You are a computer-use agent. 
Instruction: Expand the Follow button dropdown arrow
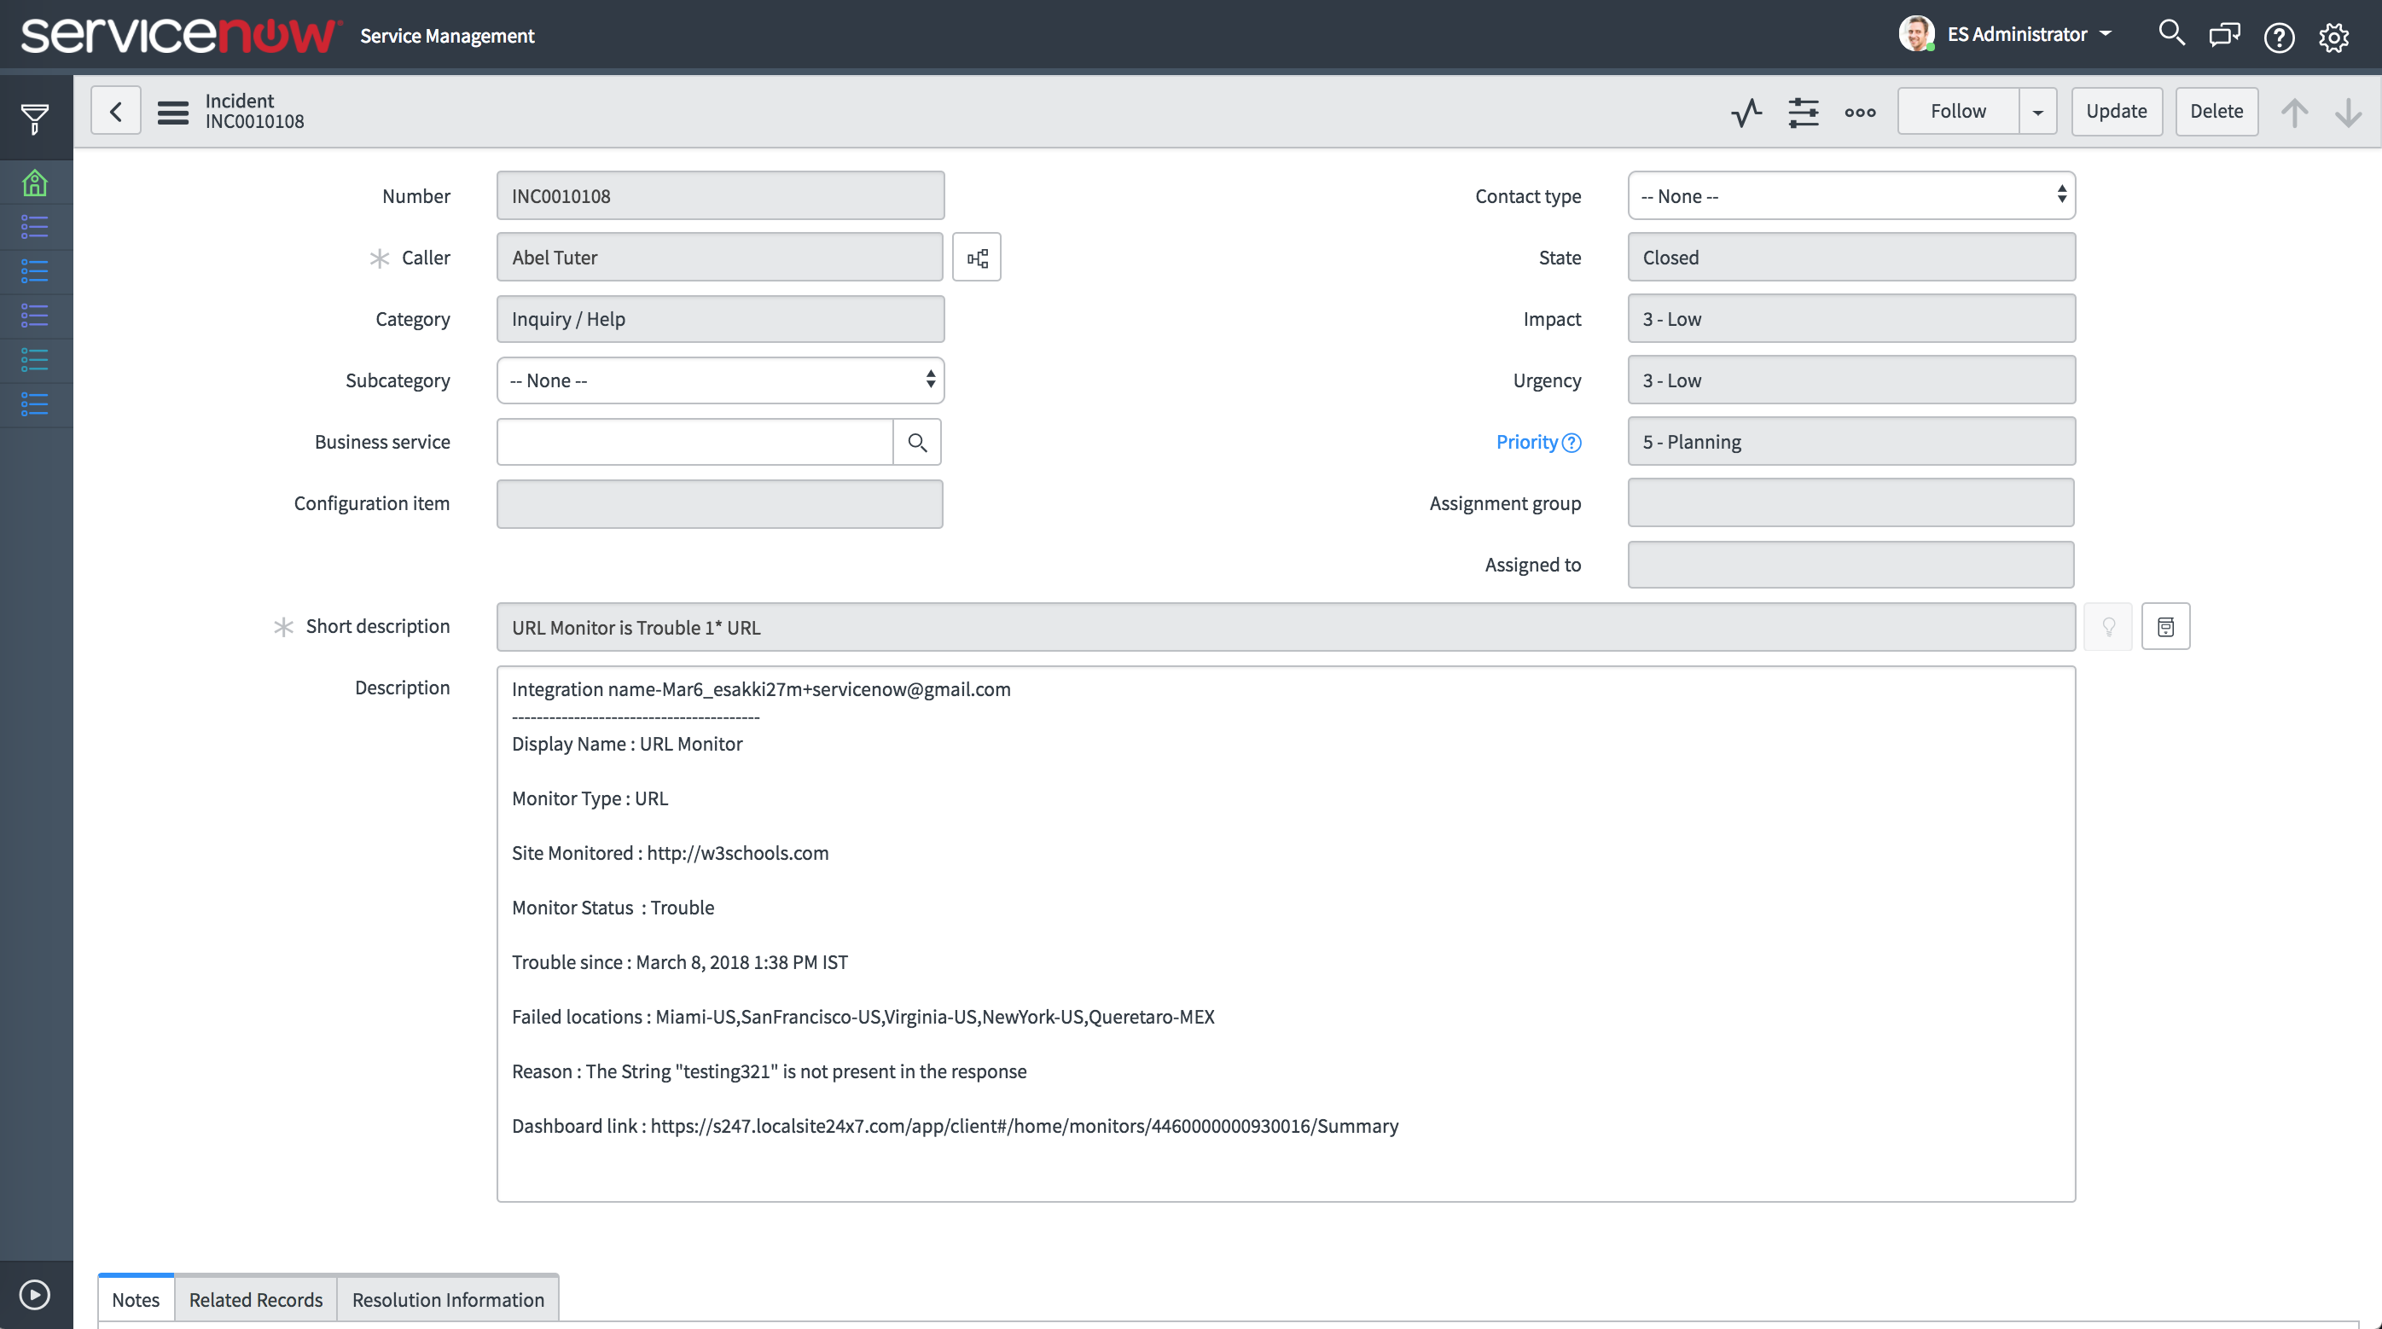2037,112
